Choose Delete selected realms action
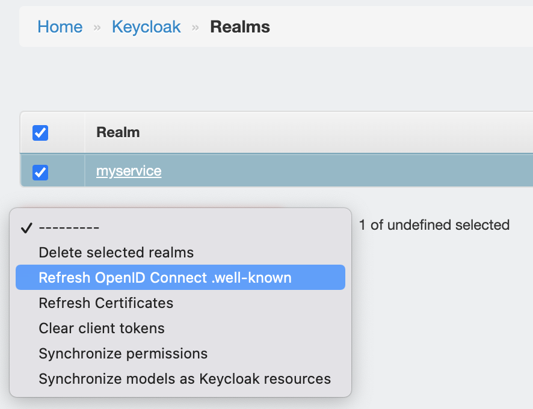This screenshot has width=533, height=409. 116,252
